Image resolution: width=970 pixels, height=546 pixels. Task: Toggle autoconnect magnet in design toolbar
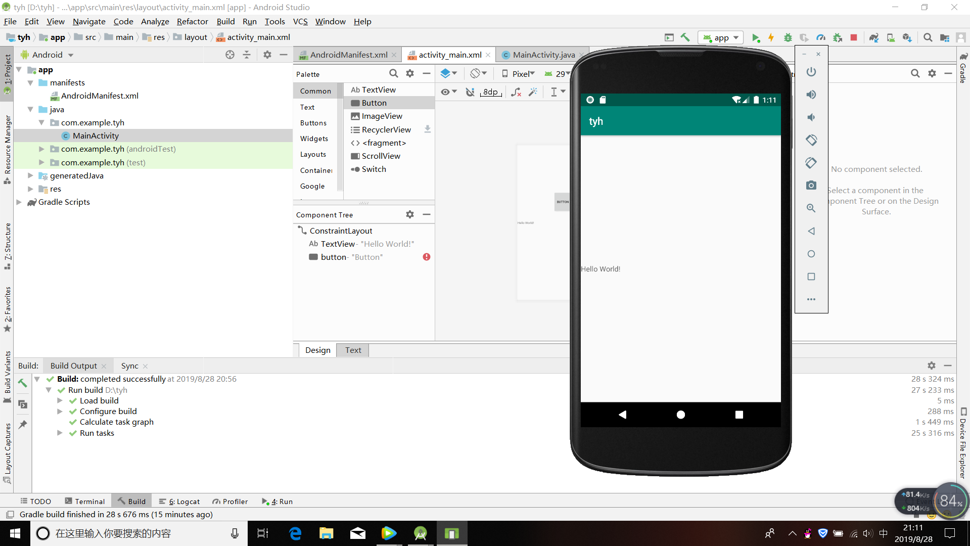(470, 92)
